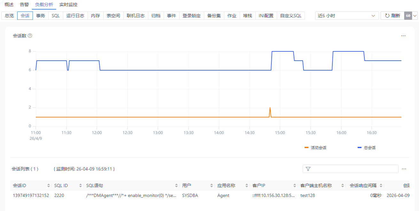This screenshot has width=419, height=211.
Task: Open the 归档 sub-tab
Action: 156,16
